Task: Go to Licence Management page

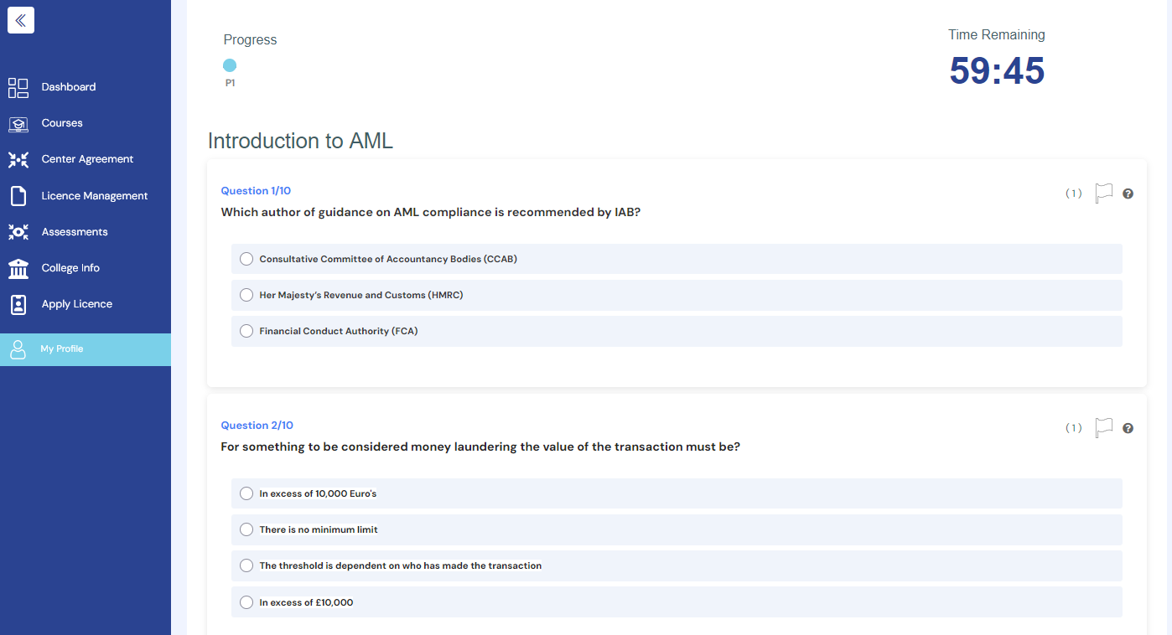Action: click(x=95, y=196)
